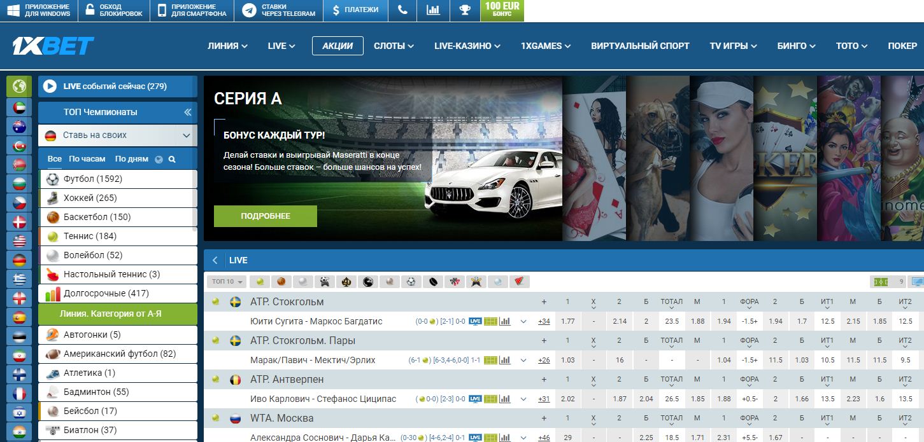924x442 pixels.
Task: Open ВИРТУАЛЬНЫЙ СПОРТ section
Action: click(640, 46)
